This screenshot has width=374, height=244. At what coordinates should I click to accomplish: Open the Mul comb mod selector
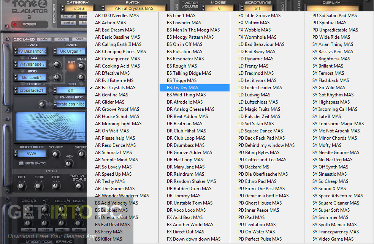32,77
